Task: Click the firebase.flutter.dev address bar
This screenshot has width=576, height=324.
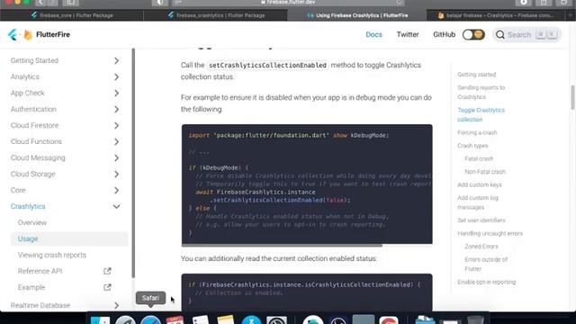Action: [288, 2]
